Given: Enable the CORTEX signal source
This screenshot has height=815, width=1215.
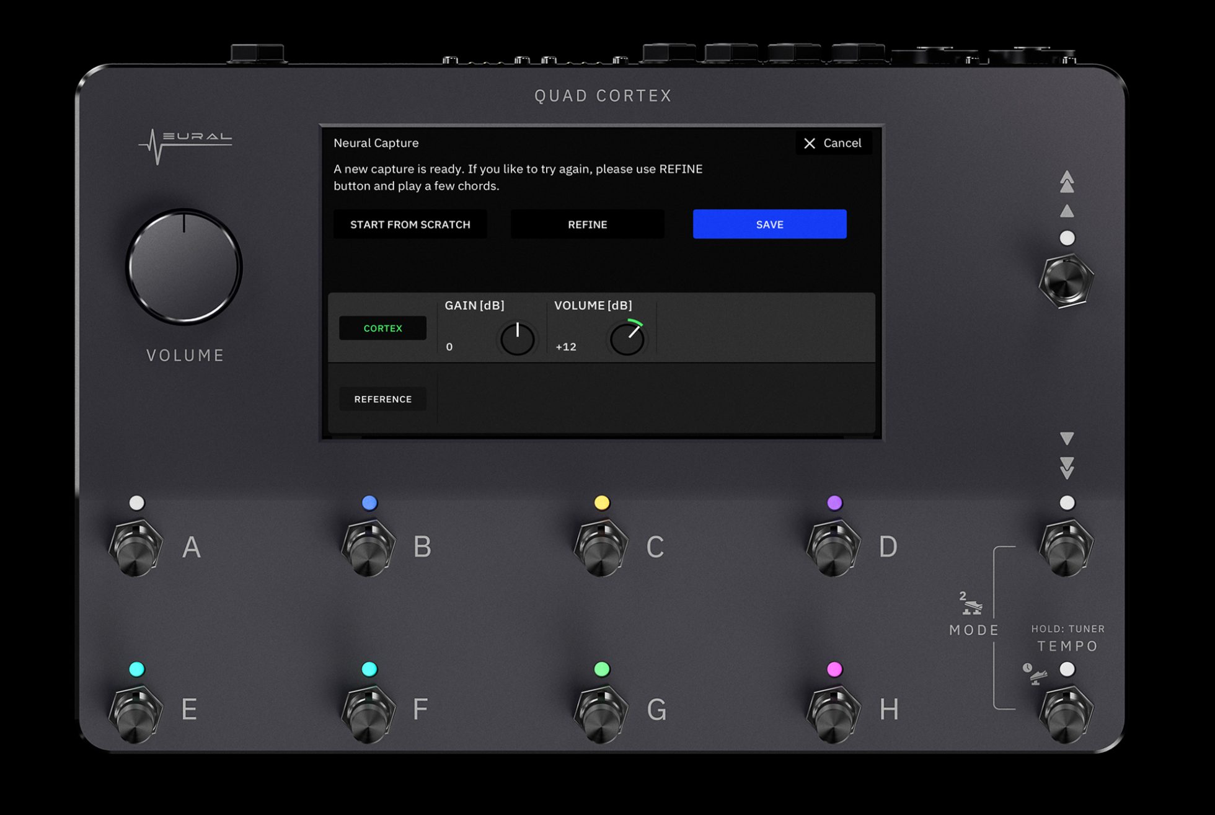Looking at the screenshot, I should click(382, 328).
